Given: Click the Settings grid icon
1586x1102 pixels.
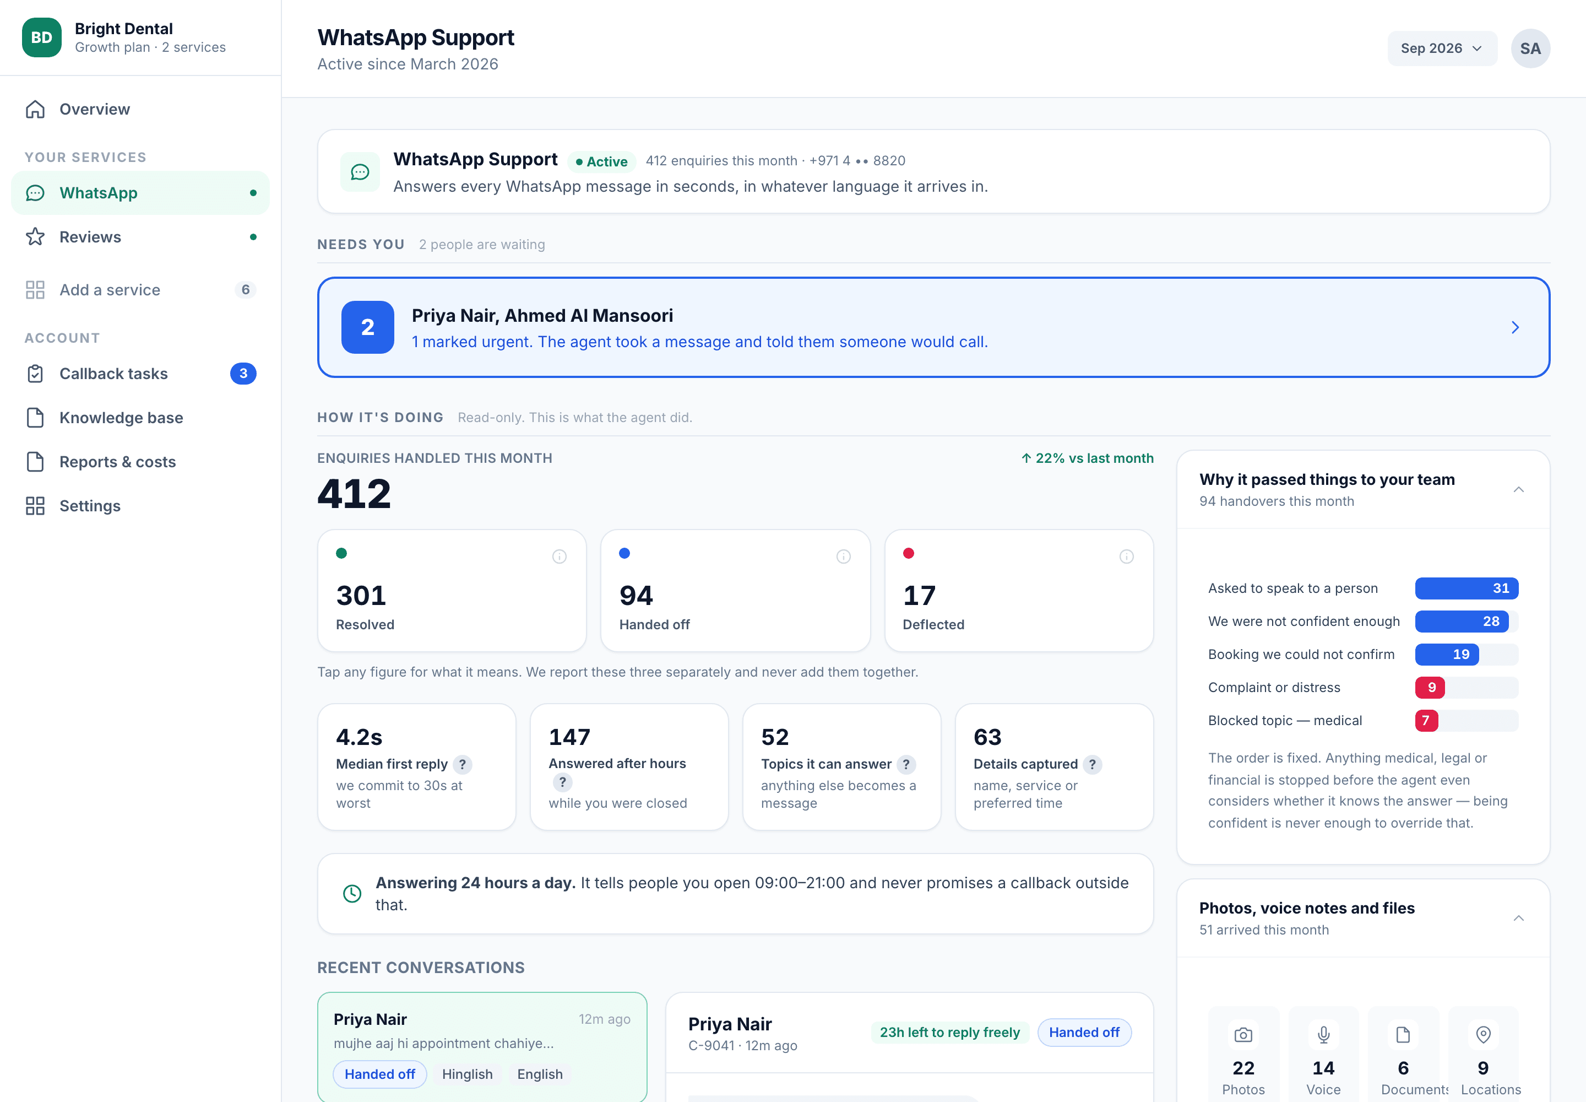Looking at the screenshot, I should 35,506.
